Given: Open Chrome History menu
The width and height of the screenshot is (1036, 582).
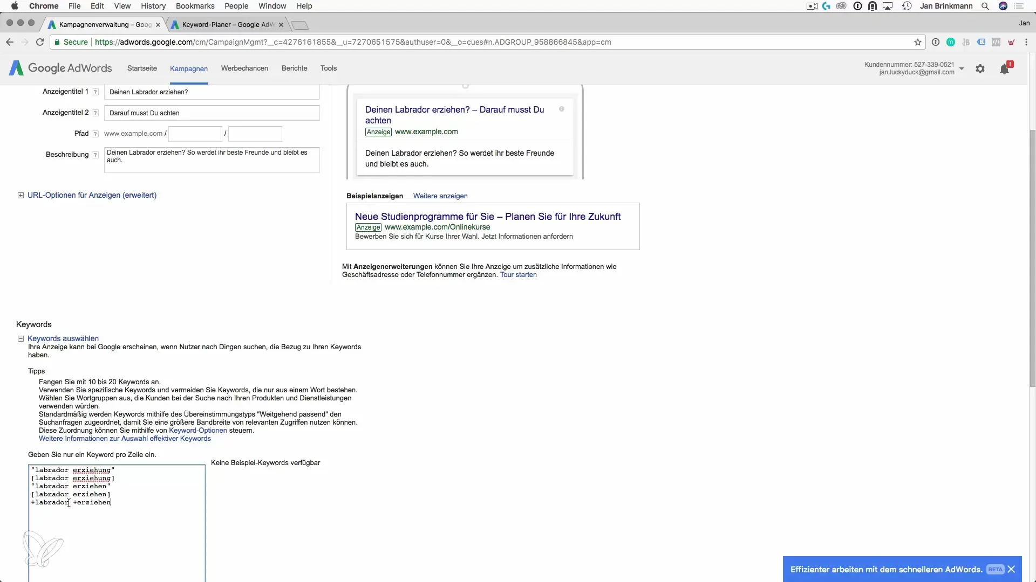Looking at the screenshot, I should point(153,6).
